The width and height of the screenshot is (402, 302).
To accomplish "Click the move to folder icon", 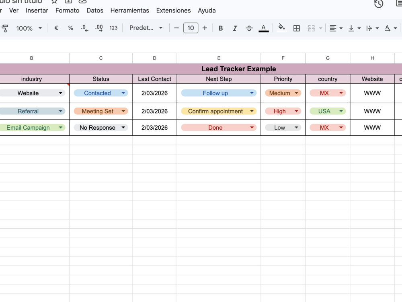I will coord(68,1).
